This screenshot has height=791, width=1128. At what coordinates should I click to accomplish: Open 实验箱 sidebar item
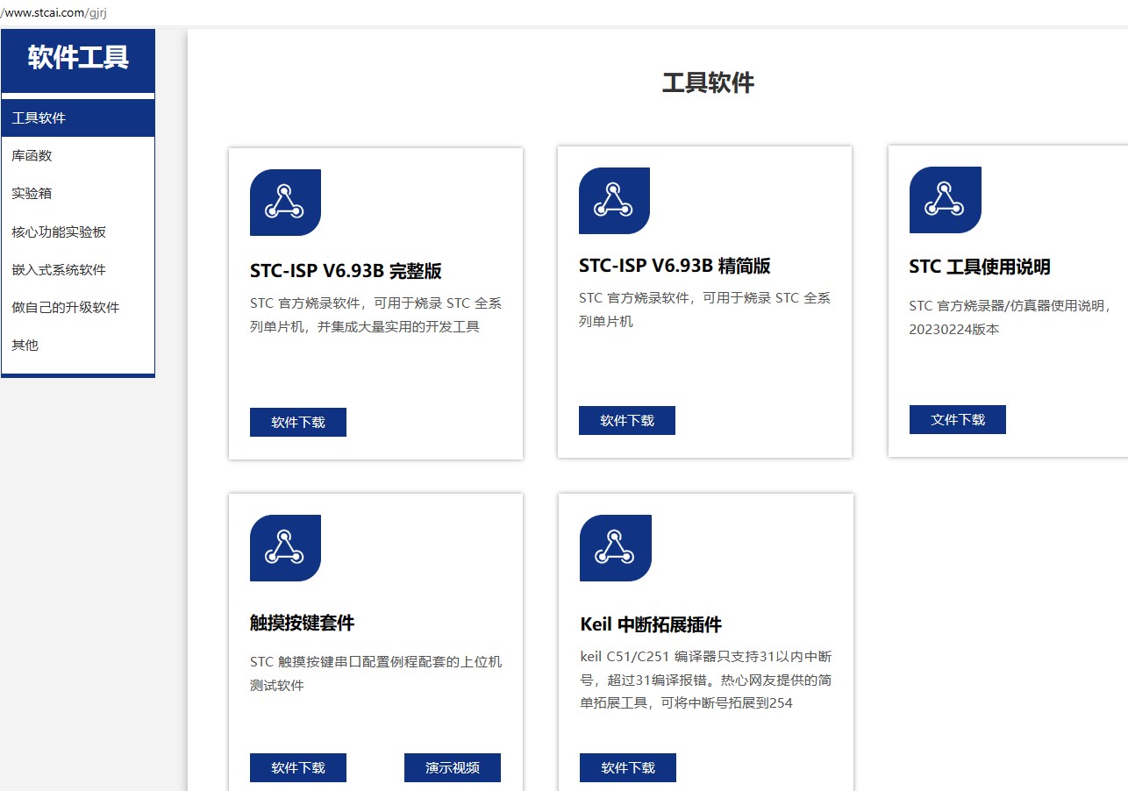78,194
